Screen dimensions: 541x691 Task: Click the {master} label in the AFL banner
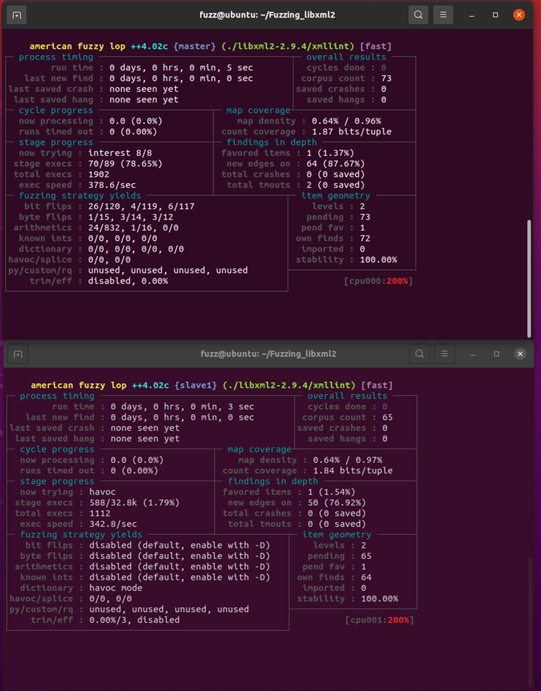pos(195,46)
